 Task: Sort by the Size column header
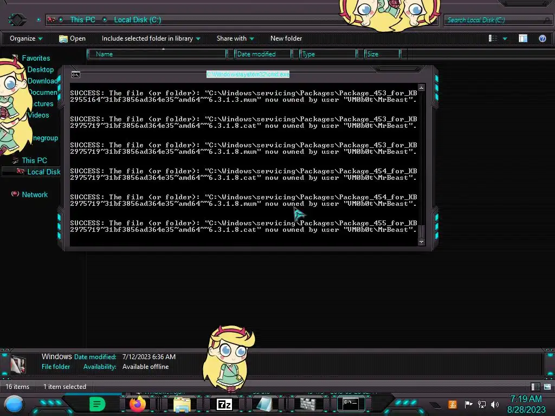(382, 54)
